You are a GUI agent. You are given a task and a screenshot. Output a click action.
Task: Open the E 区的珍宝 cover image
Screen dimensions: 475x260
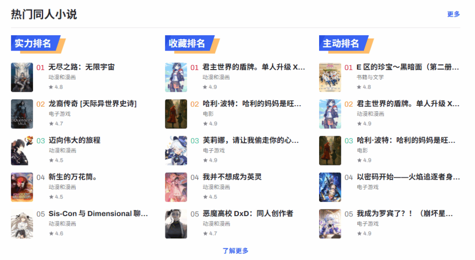pos(330,77)
